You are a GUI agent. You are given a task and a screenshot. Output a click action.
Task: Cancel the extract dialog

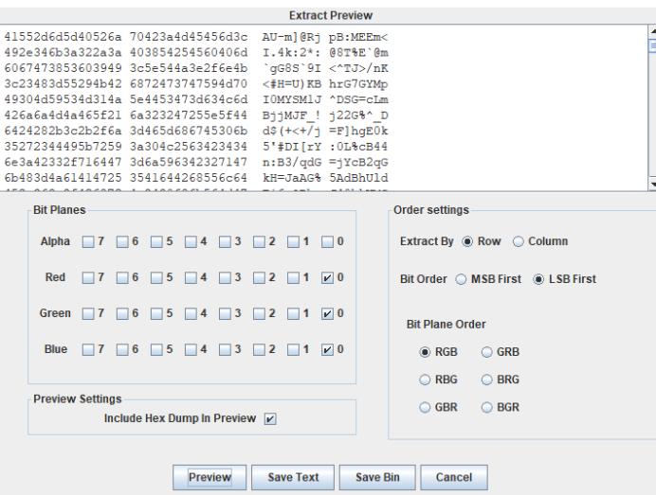click(x=454, y=477)
